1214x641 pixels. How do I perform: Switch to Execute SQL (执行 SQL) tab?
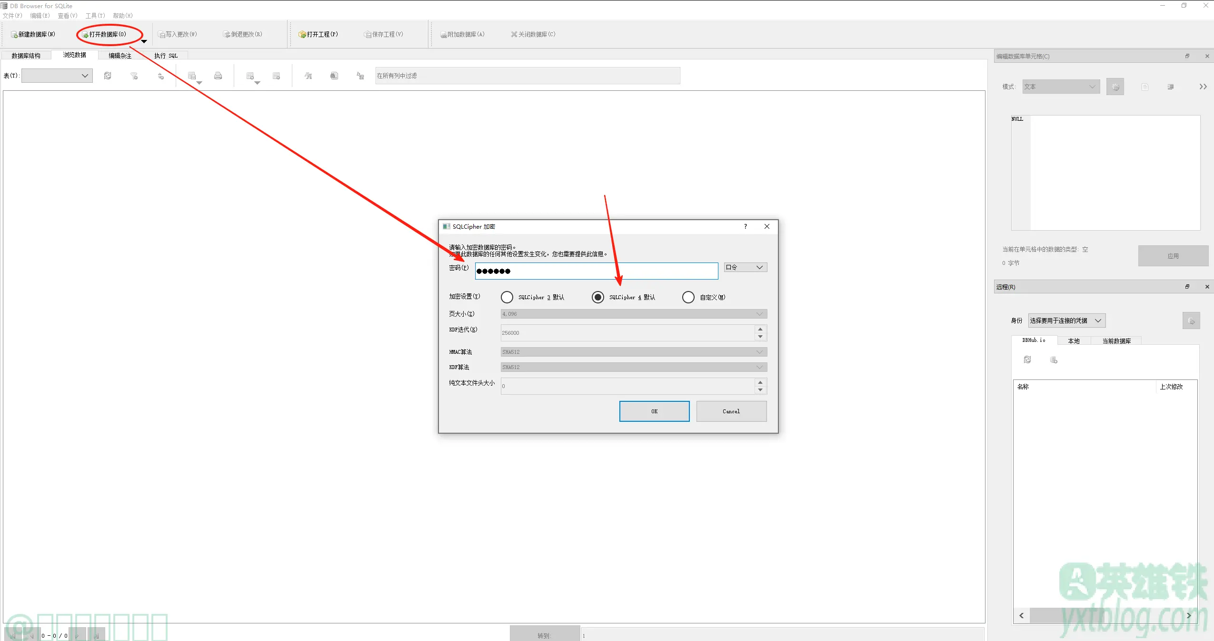point(166,56)
